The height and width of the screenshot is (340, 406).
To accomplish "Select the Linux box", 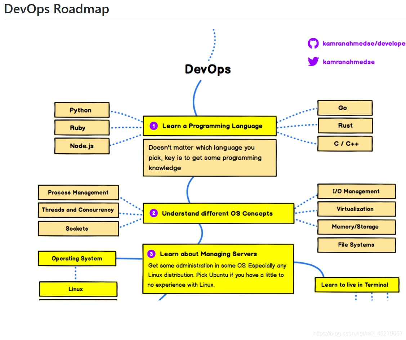I will [x=78, y=289].
